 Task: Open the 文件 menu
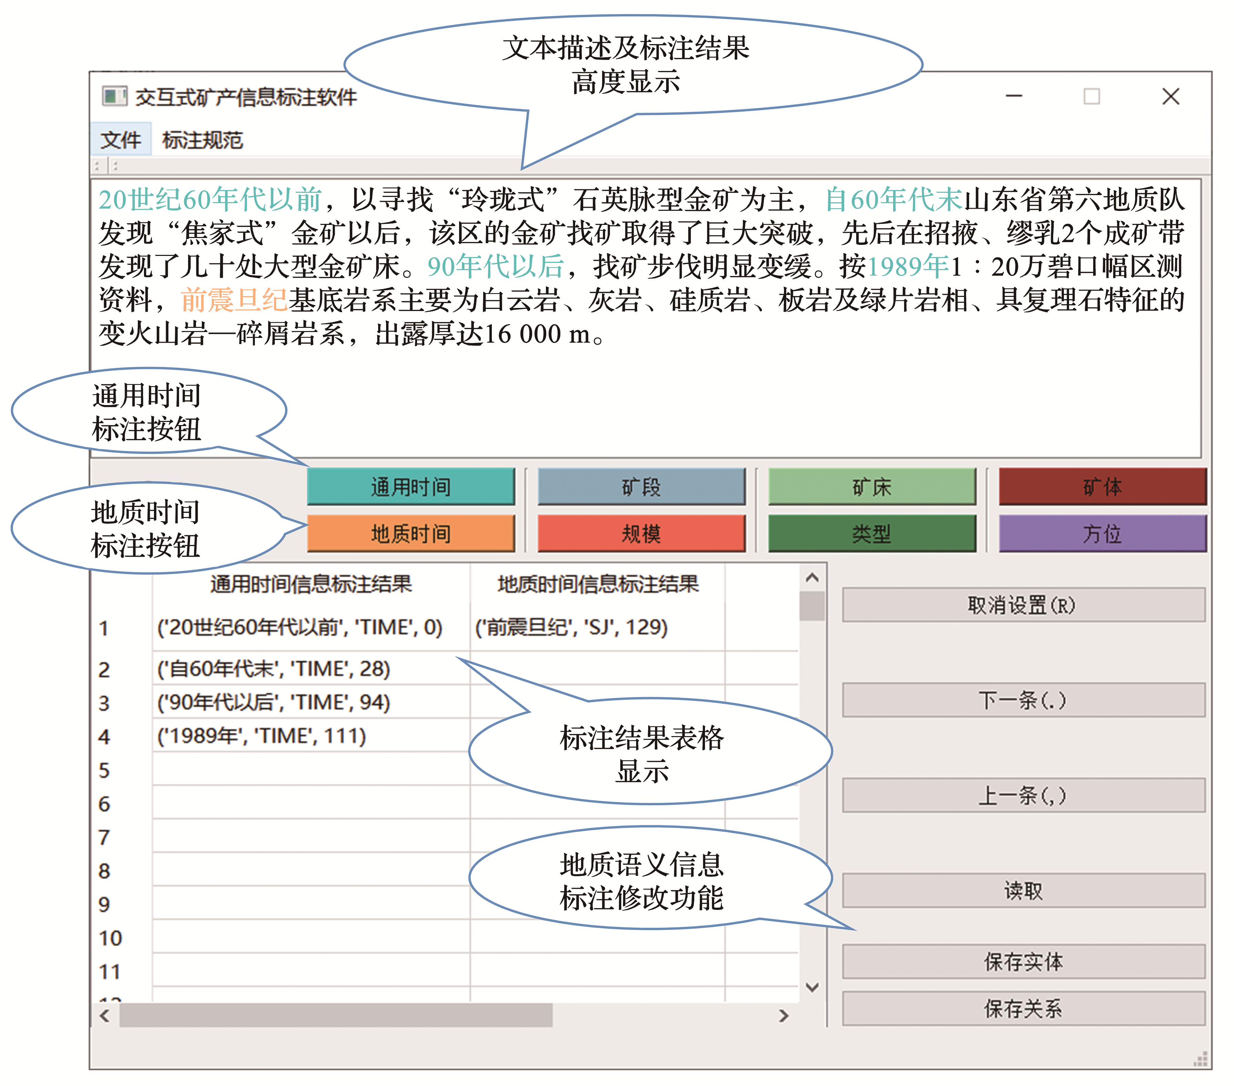pyautogui.click(x=120, y=140)
